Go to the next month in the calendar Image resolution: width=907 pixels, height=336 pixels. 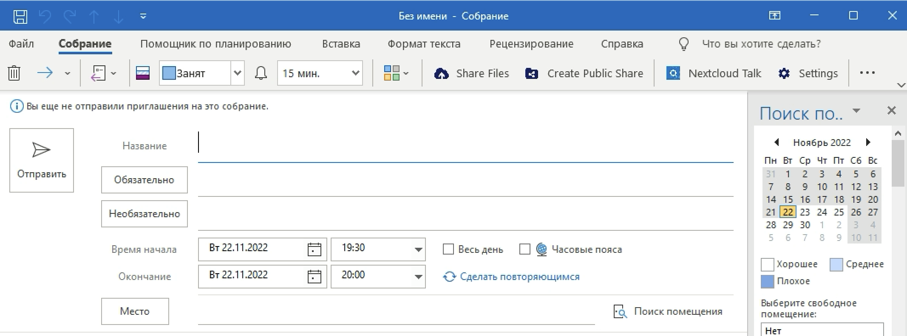(868, 142)
